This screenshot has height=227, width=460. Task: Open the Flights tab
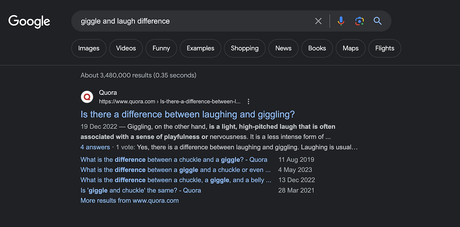point(385,48)
